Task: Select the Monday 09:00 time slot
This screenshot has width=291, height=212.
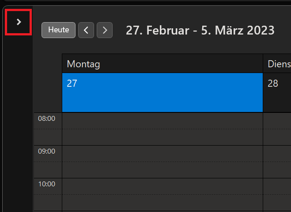Action: click(x=163, y=154)
